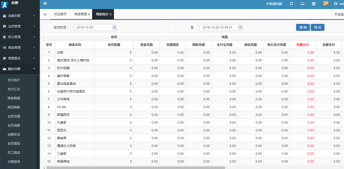This screenshot has height=169, width=344.
Task: Open notifications bell with 10 badge
Action: point(325,4)
